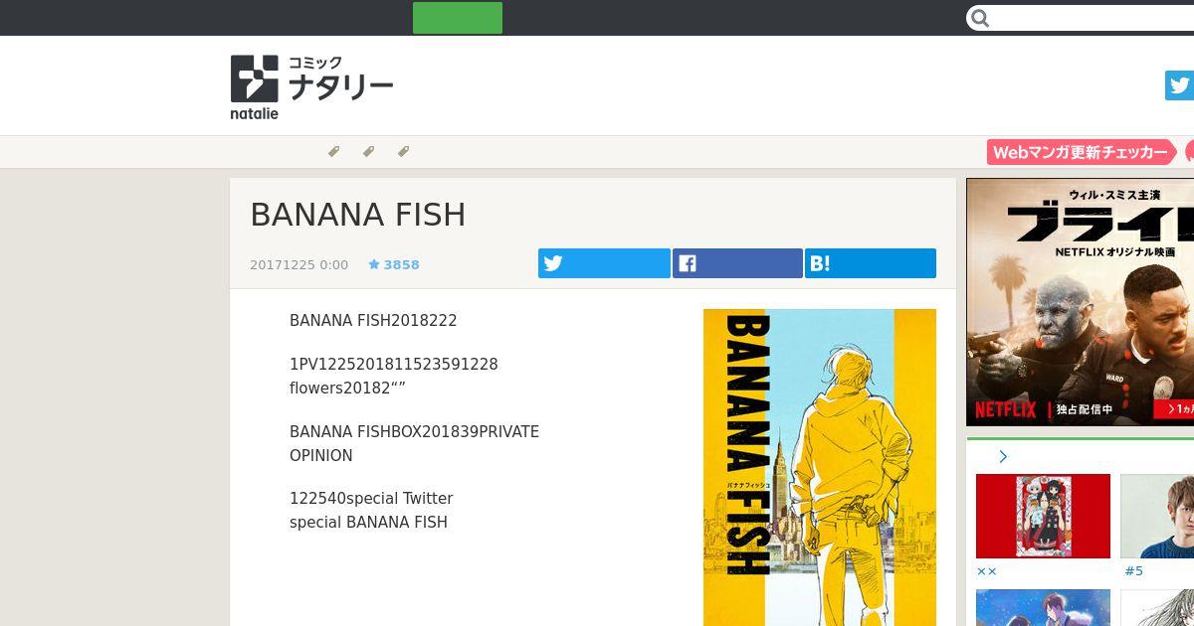Follow the #5 link in the sidebar
This screenshot has width=1194, height=626.
pyautogui.click(x=1134, y=571)
